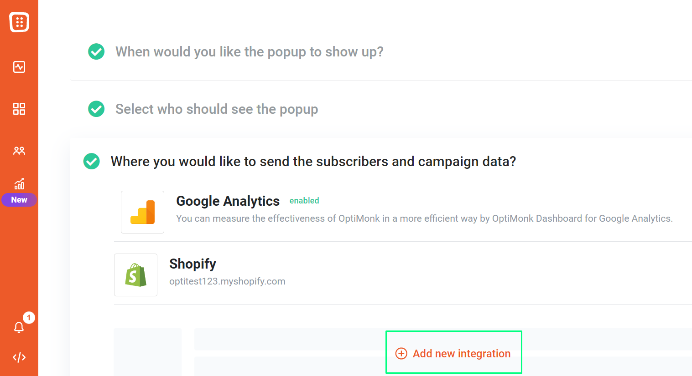Image resolution: width=692 pixels, height=376 pixels.
Task: Open the OptiMonk logo home icon
Action: pos(19,22)
